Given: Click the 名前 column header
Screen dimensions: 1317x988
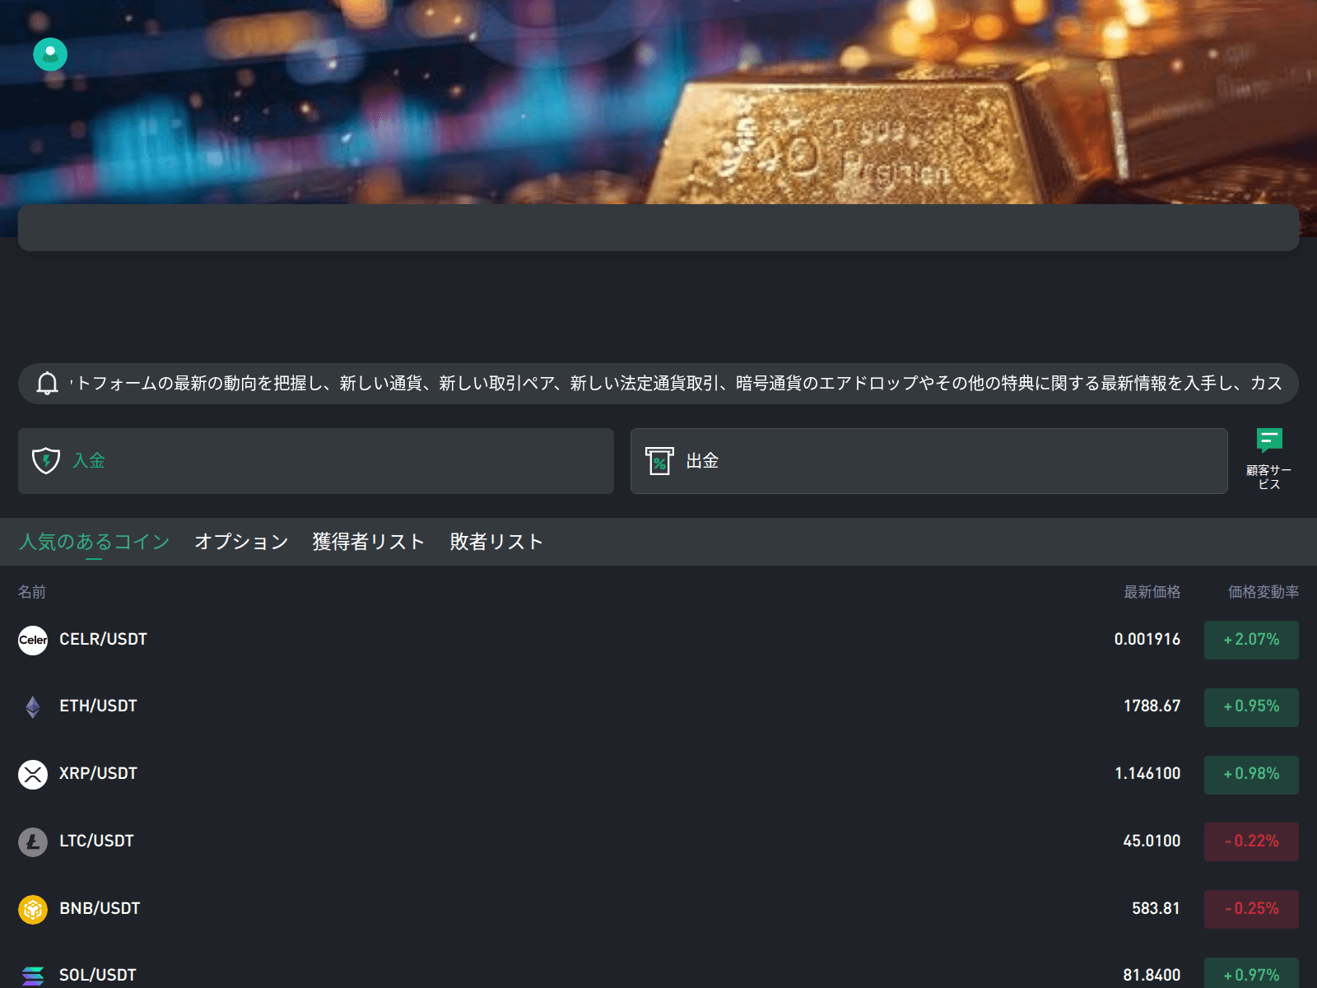Looking at the screenshot, I should point(32,592).
